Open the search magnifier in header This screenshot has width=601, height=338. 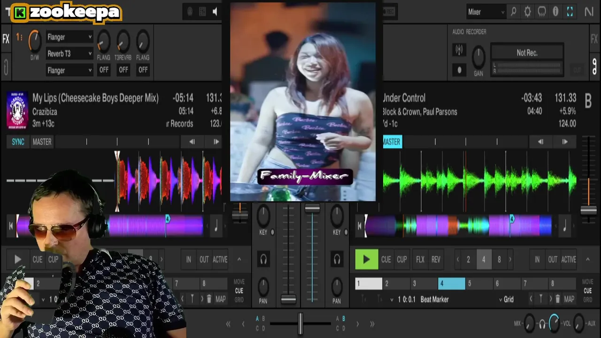[513, 12]
